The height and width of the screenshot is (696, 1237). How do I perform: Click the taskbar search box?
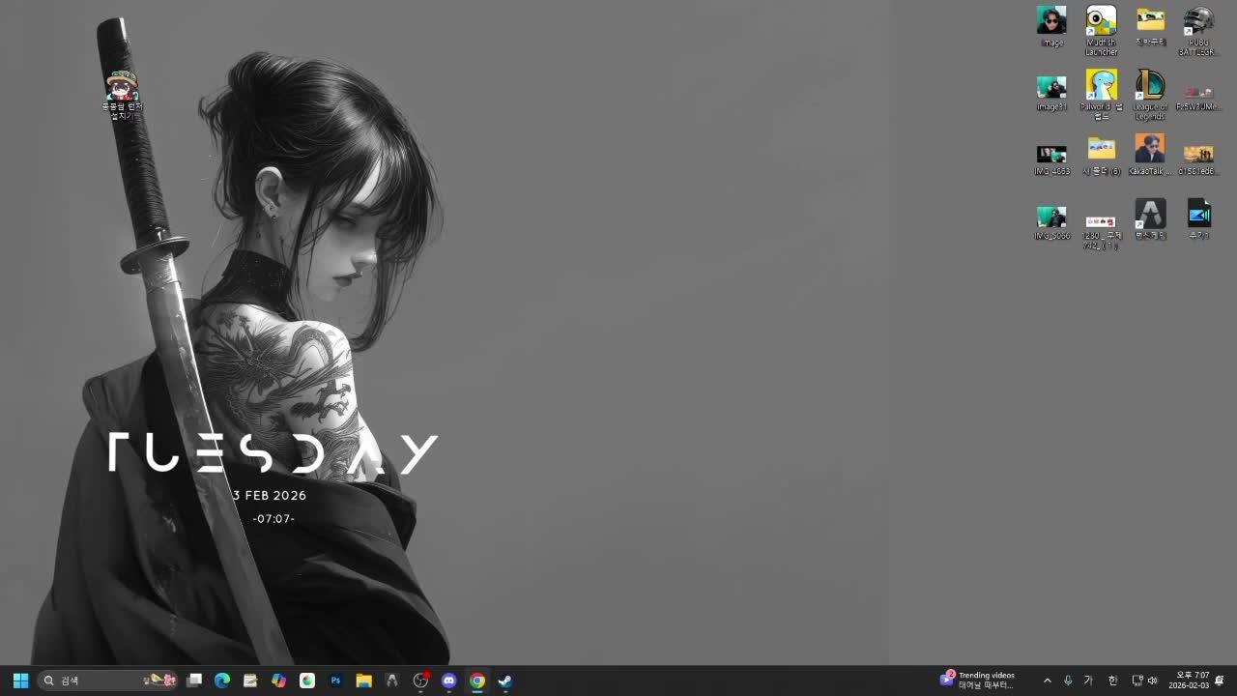(108, 681)
